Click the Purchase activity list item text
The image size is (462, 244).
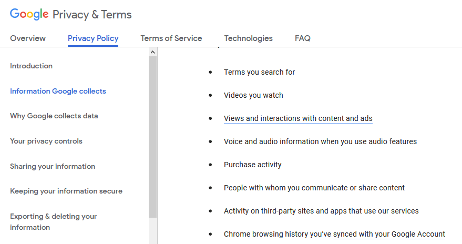[x=252, y=165]
